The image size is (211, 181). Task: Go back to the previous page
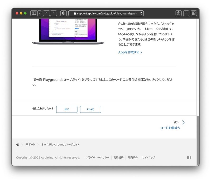coord(46,13)
